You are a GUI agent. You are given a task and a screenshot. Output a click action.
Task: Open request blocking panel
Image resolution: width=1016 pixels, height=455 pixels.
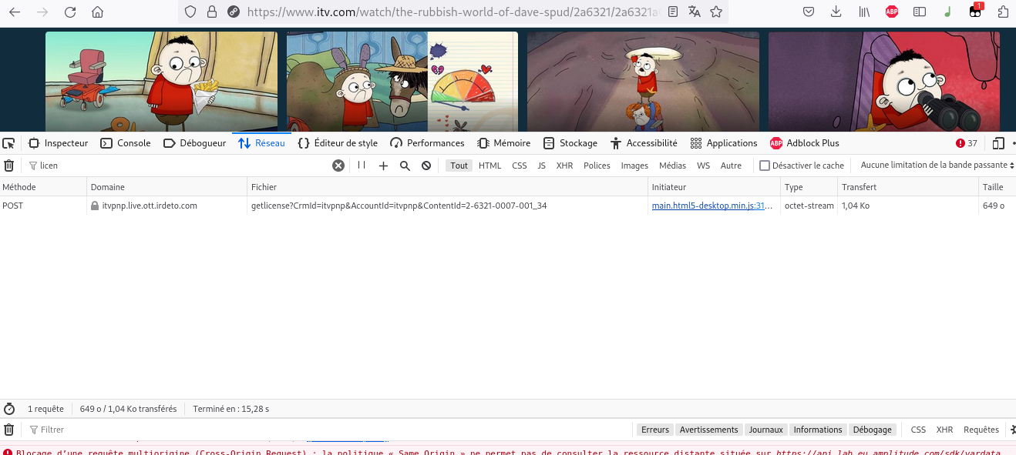tap(426, 166)
